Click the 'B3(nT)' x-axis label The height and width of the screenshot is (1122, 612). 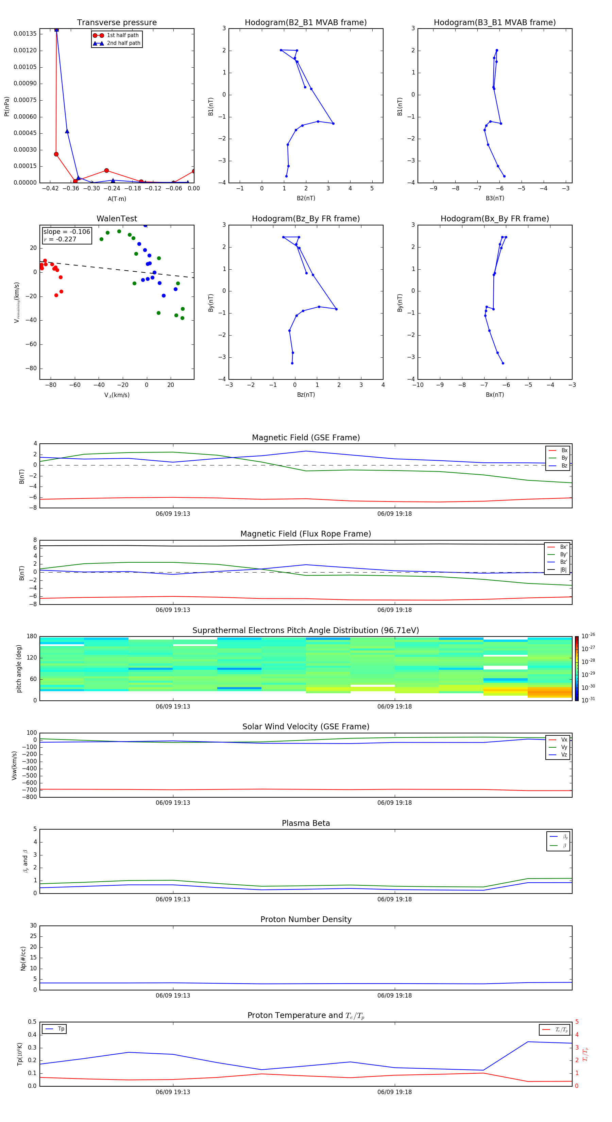point(495,198)
